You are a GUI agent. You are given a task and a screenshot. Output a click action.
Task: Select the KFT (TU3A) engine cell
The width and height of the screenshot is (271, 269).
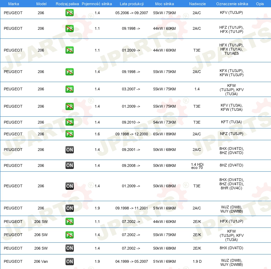231,122
